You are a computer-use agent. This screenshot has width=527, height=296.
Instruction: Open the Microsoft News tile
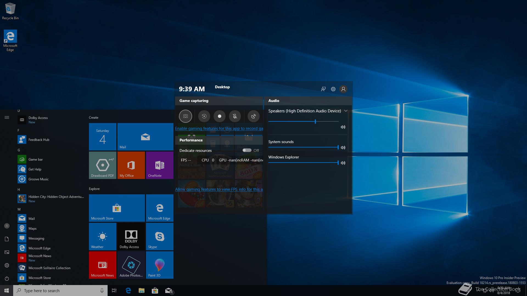point(103,265)
